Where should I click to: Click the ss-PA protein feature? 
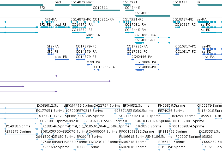[214, 59]
